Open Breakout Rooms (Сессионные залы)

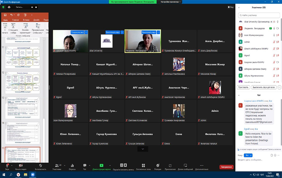coord(143,165)
